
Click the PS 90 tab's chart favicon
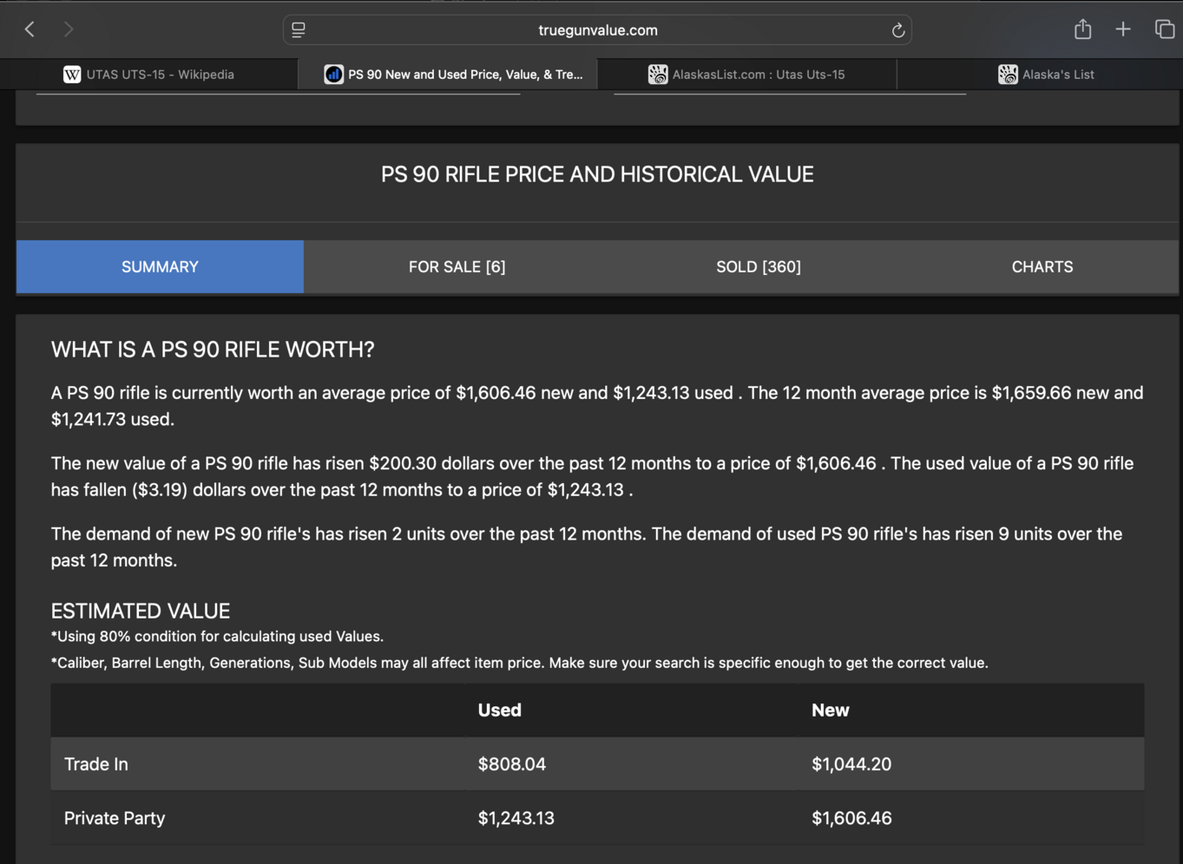pos(333,75)
